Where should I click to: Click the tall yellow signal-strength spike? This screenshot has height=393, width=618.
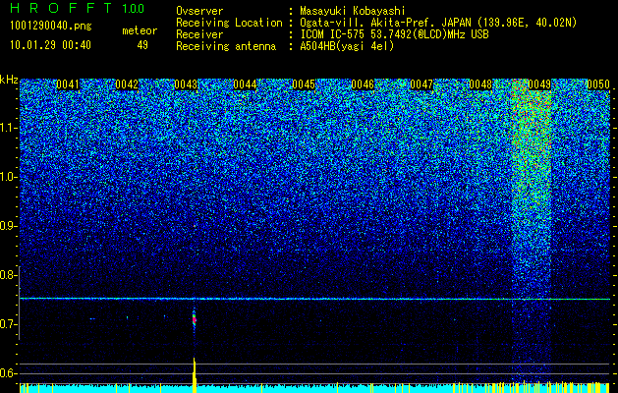pyautogui.click(x=195, y=374)
